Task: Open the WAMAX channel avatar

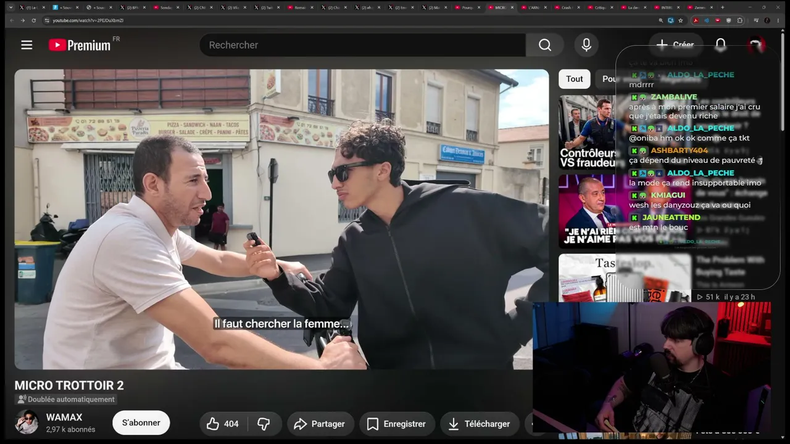Action: (x=27, y=422)
